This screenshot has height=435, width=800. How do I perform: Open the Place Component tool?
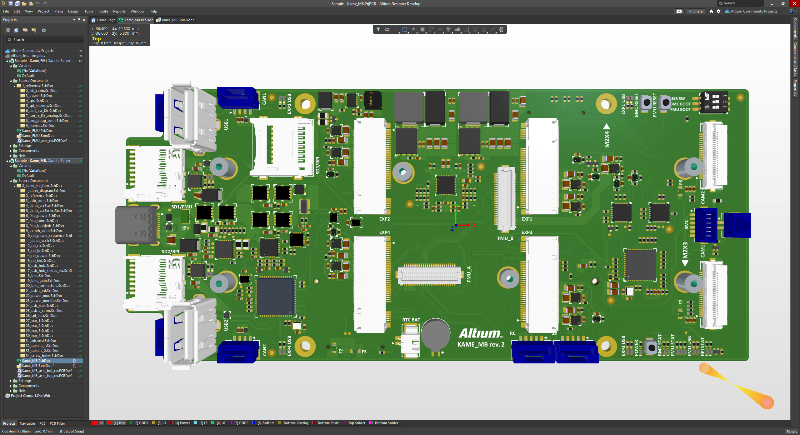click(x=422, y=29)
